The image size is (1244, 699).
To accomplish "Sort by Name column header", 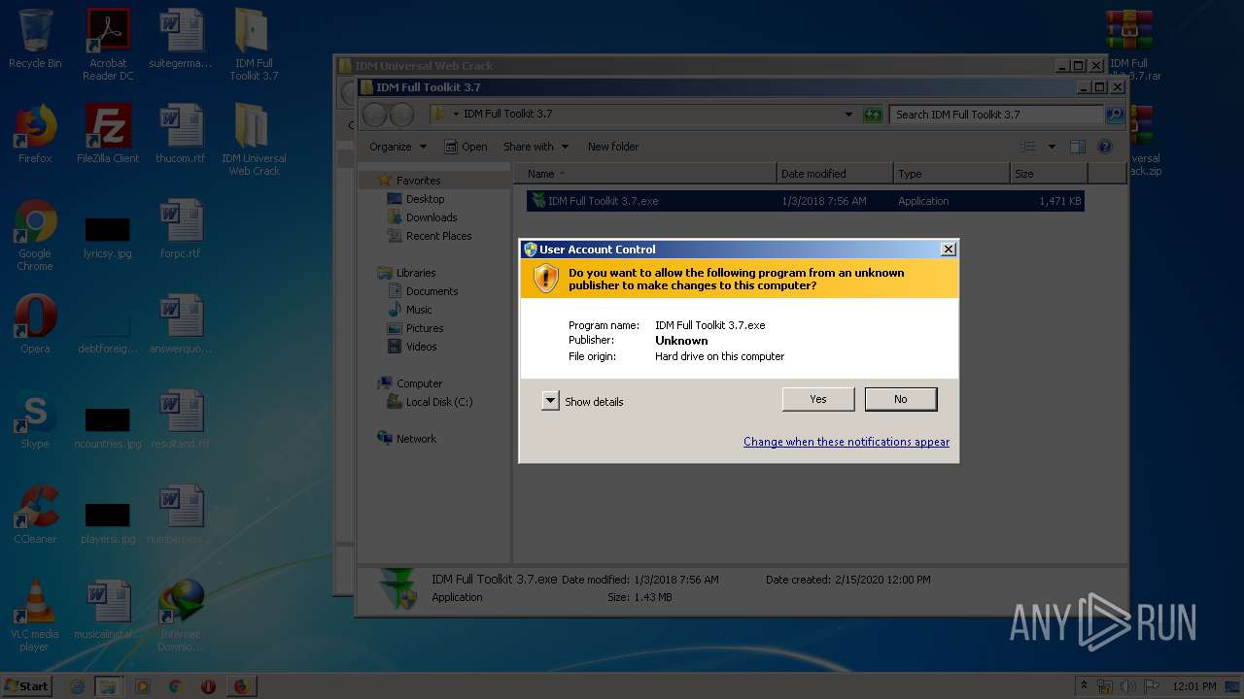I will click(644, 174).
